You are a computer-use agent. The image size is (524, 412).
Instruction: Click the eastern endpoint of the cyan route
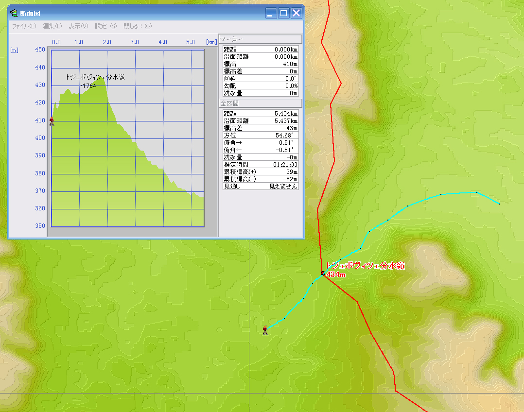(499, 204)
